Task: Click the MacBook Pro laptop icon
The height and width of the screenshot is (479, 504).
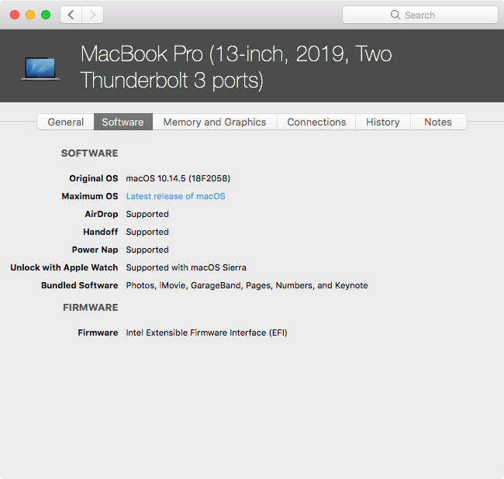Action: [40, 68]
